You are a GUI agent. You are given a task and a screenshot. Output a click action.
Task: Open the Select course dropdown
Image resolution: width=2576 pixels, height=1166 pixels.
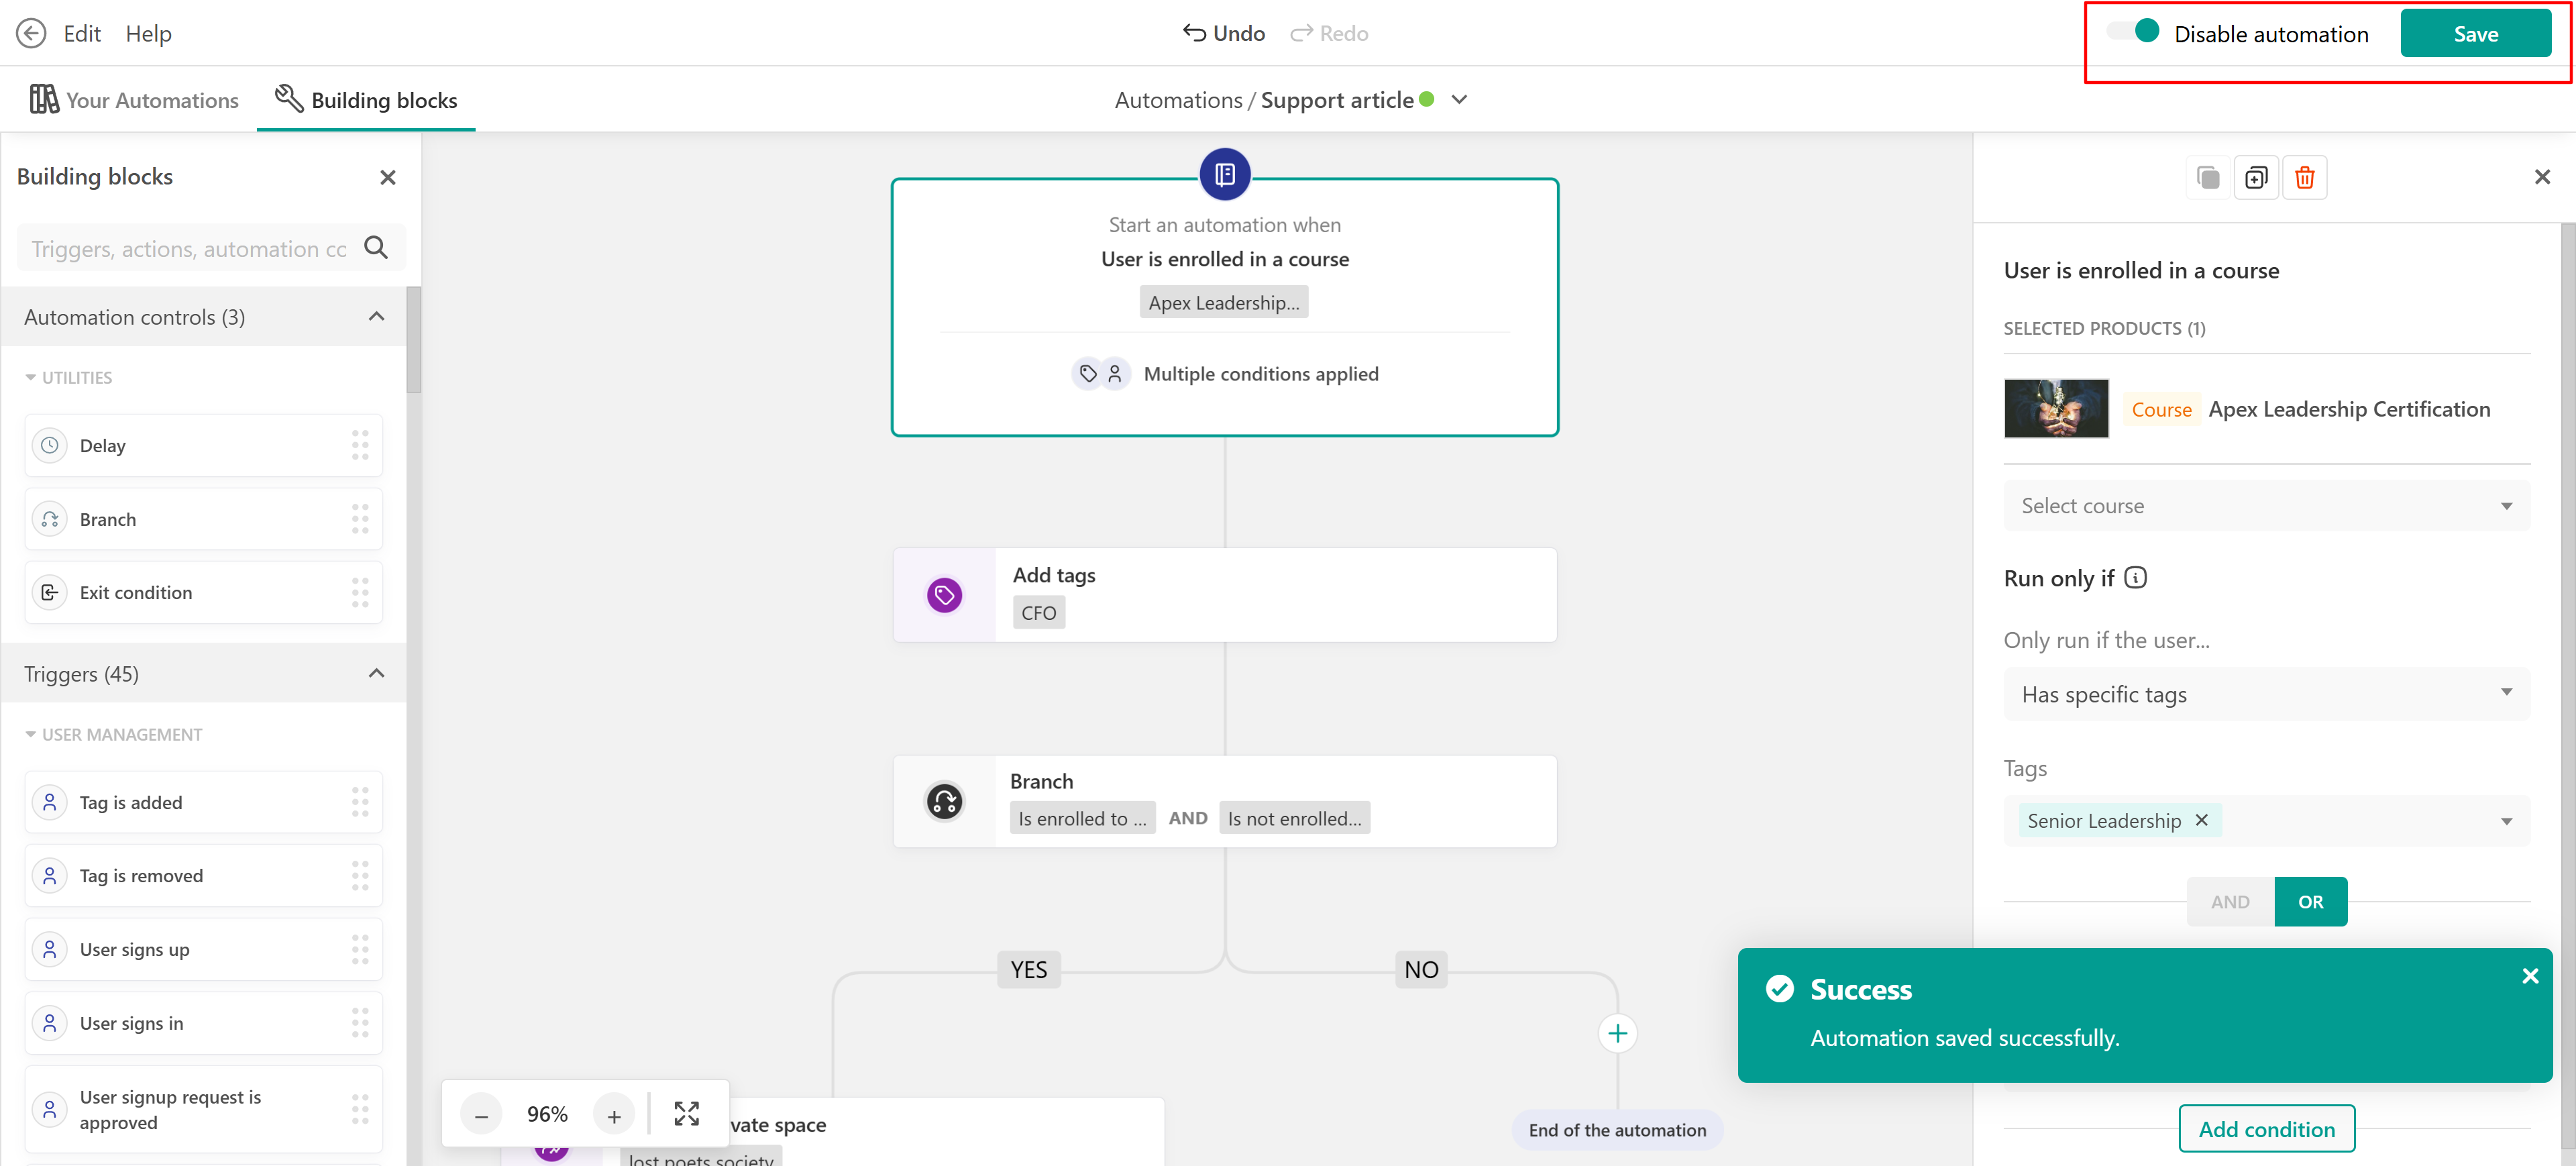click(x=2266, y=506)
